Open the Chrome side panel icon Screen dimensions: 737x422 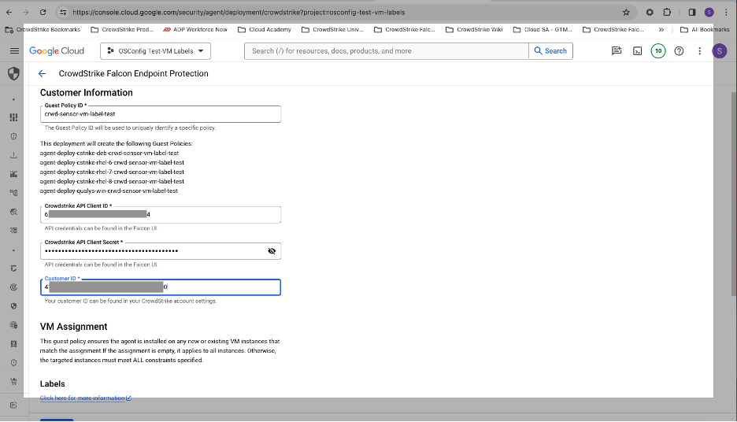[692, 13]
